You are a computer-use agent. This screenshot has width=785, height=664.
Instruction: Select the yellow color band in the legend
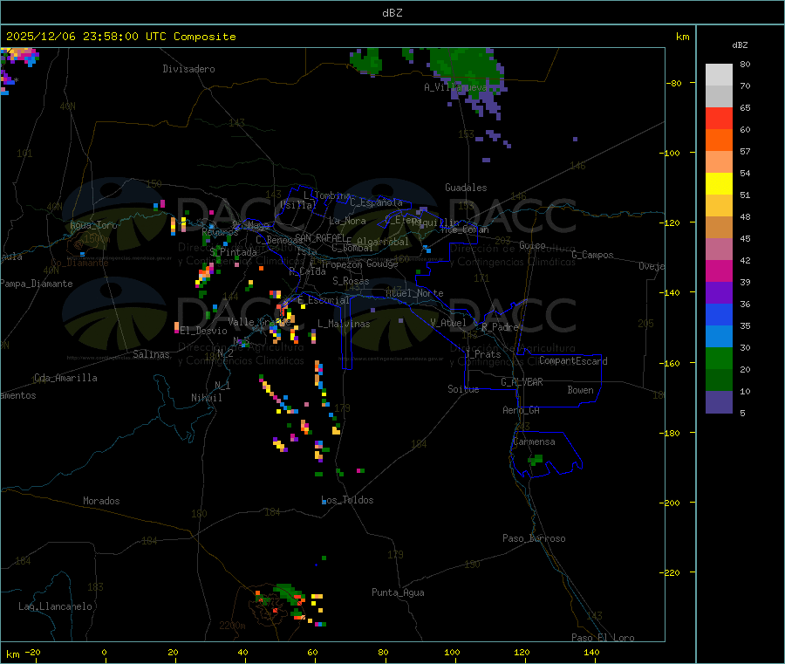coord(719,183)
